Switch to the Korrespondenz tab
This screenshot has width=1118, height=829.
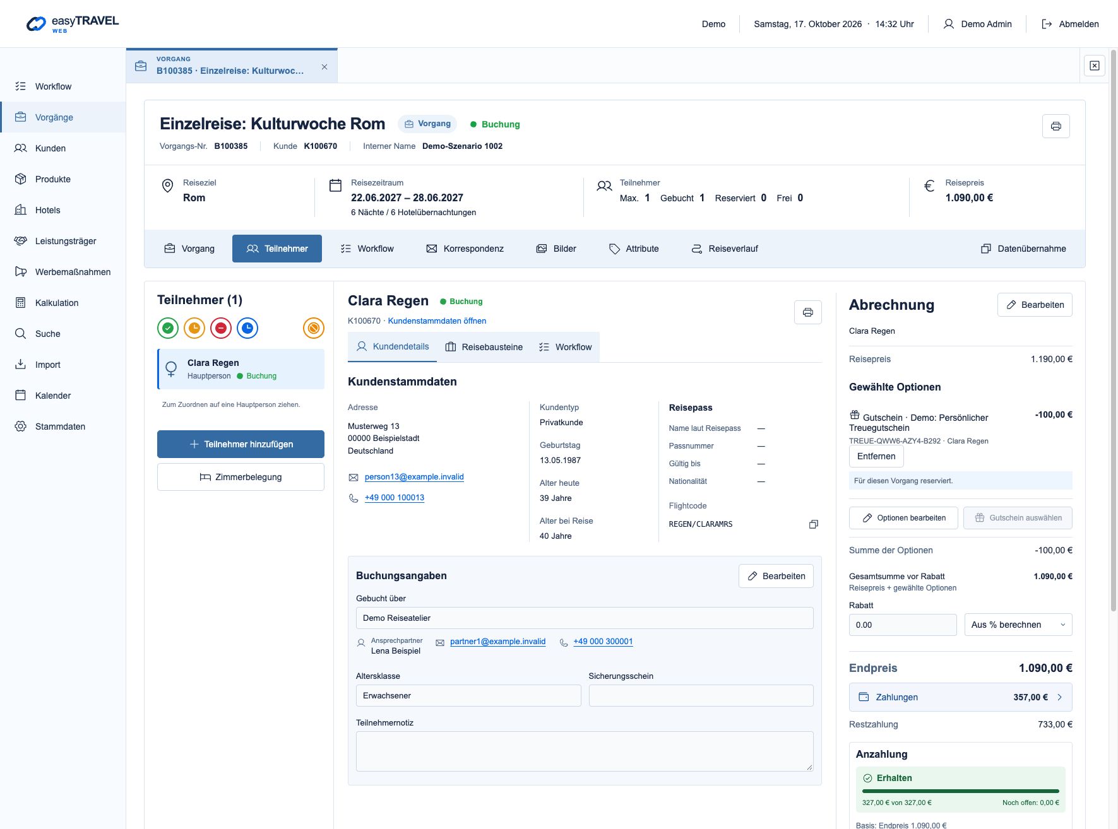tap(465, 249)
